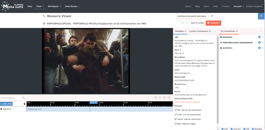Click Back to results link
The height and width of the screenshot is (130, 265).
197,23
